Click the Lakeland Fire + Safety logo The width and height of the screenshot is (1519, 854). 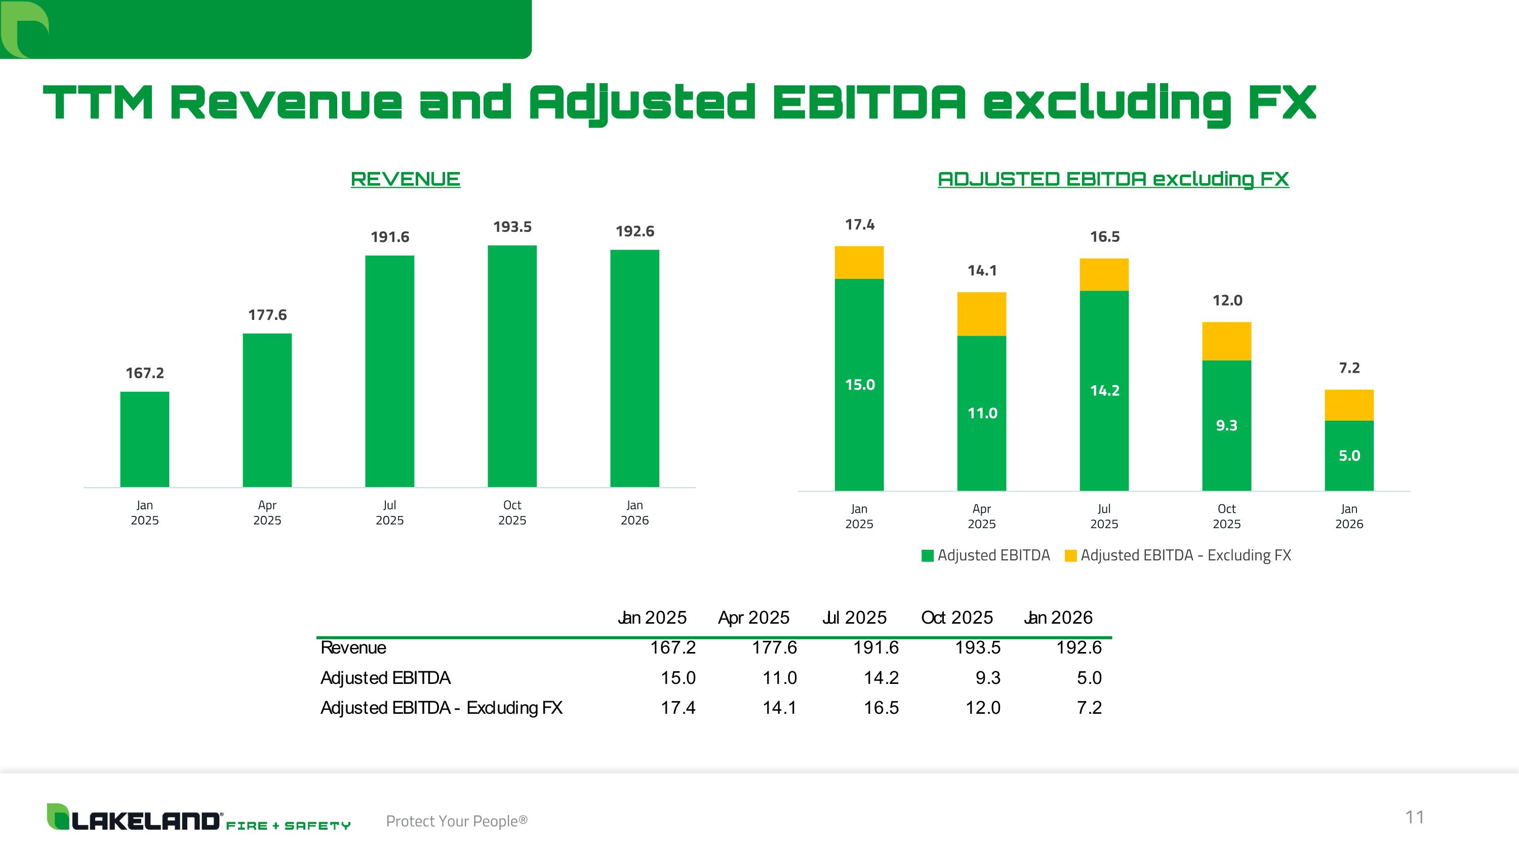[x=198, y=818]
